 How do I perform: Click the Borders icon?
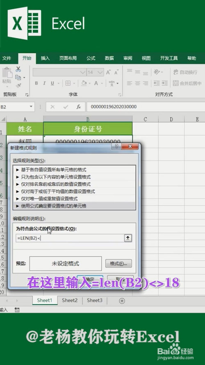68,83
